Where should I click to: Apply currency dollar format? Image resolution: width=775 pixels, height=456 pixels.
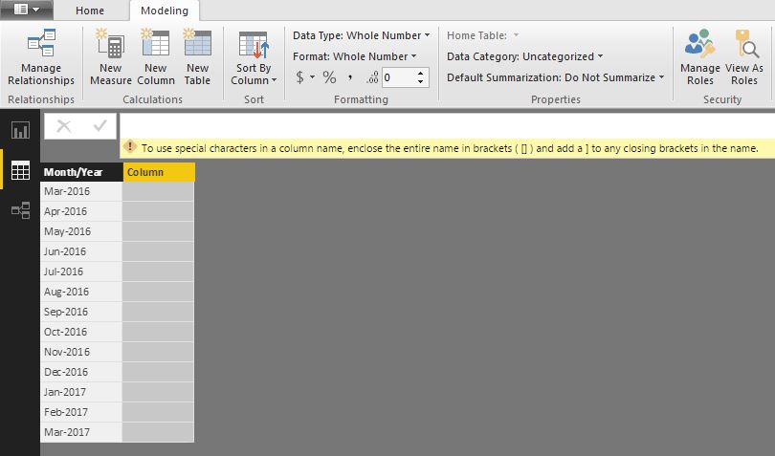[x=299, y=77]
